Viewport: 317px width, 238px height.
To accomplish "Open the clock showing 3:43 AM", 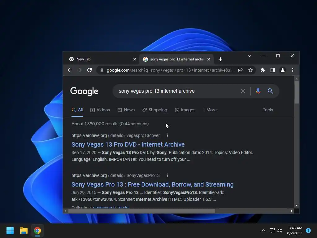I will point(295,231).
